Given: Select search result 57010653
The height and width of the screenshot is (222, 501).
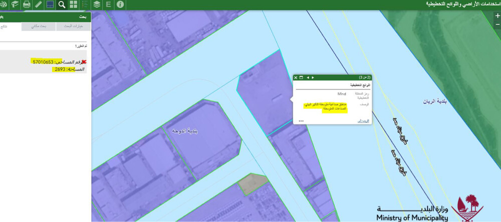Looking at the screenshot, I should (x=44, y=62).
